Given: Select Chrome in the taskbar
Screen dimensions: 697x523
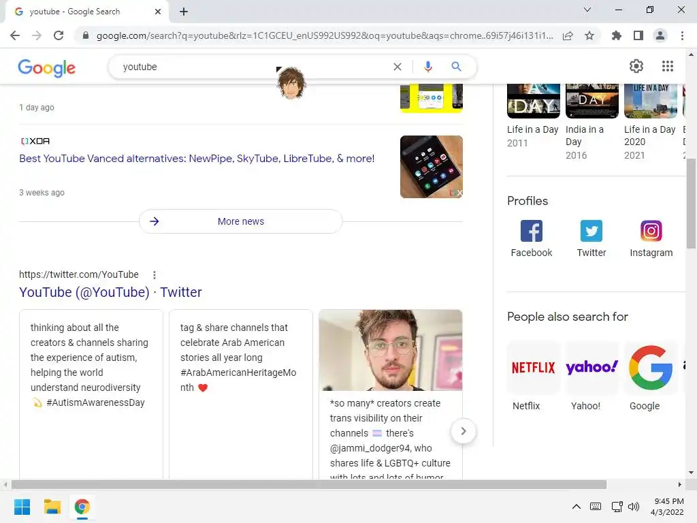Looking at the screenshot, I should tap(82, 507).
